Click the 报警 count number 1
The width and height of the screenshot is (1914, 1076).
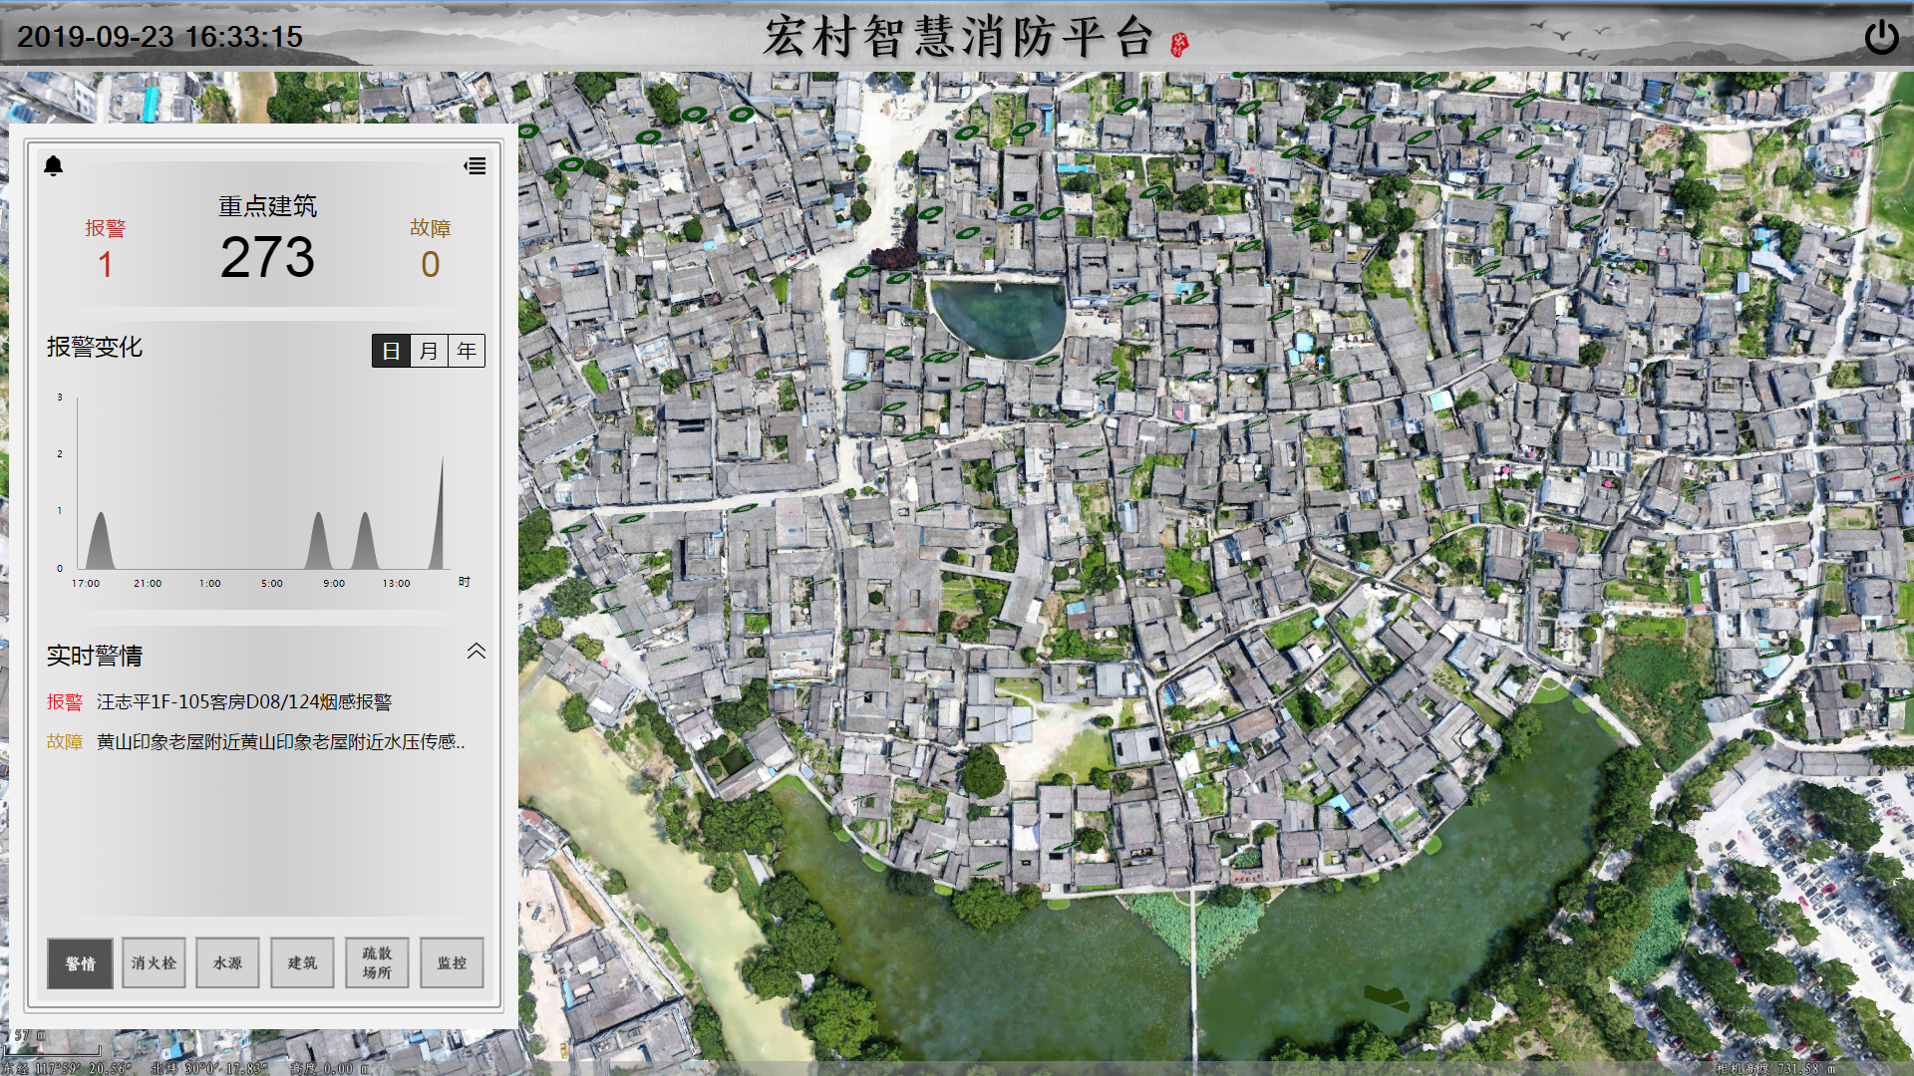105,265
